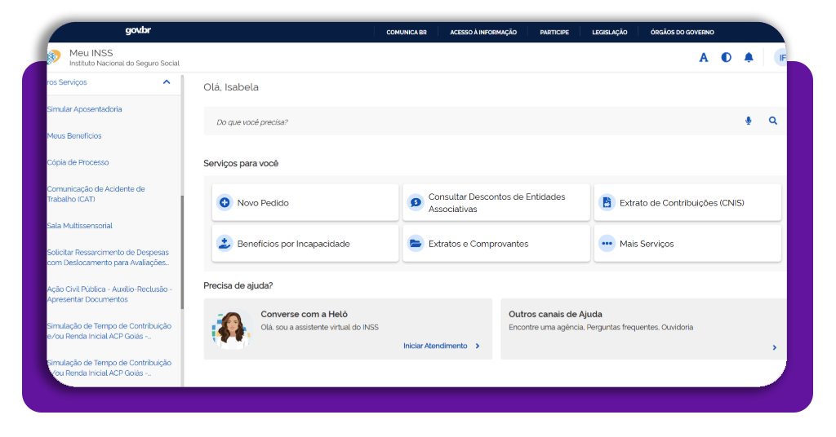Expand Outros canais de Ajuda arrow

774,347
